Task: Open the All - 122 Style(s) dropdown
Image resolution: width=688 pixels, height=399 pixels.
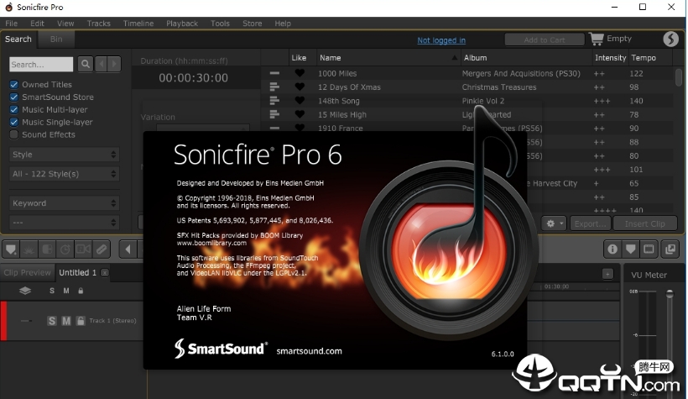Action: (64, 174)
